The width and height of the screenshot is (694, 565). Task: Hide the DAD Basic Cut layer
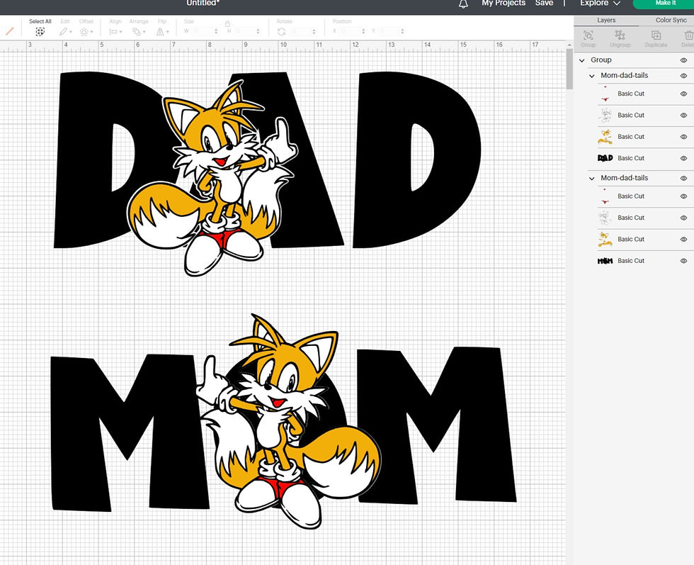point(684,158)
